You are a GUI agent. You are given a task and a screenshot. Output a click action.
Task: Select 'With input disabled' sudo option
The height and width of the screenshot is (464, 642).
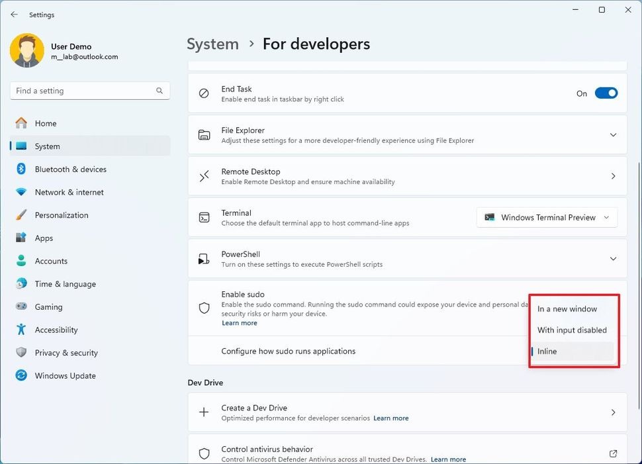pyautogui.click(x=573, y=330)
